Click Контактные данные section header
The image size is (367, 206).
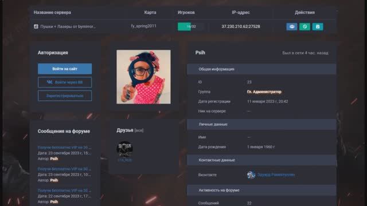pyautogui.click(x=261, y=160)
